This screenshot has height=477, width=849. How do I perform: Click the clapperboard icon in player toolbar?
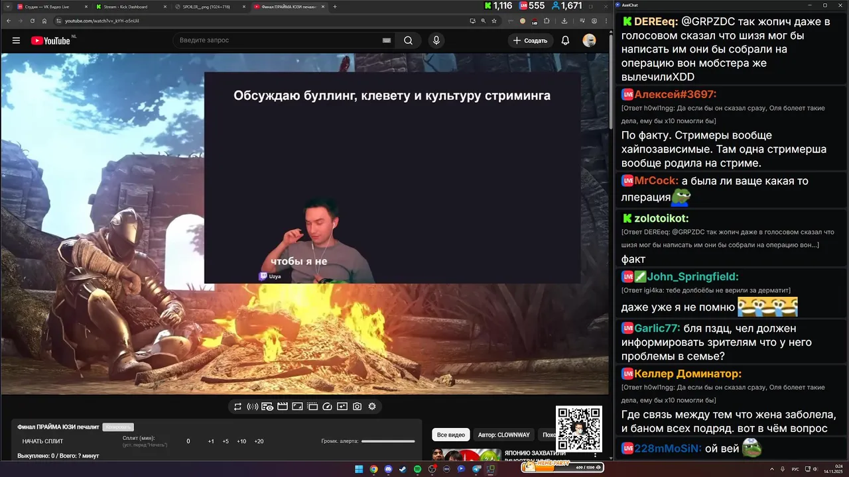[282, 407]
